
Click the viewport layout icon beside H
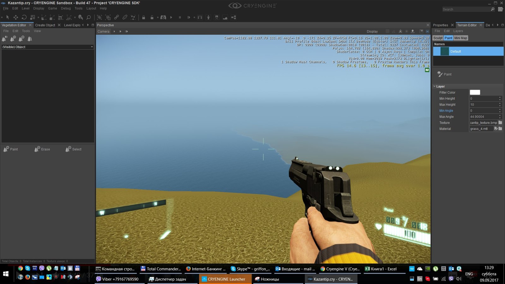(421, 31)
